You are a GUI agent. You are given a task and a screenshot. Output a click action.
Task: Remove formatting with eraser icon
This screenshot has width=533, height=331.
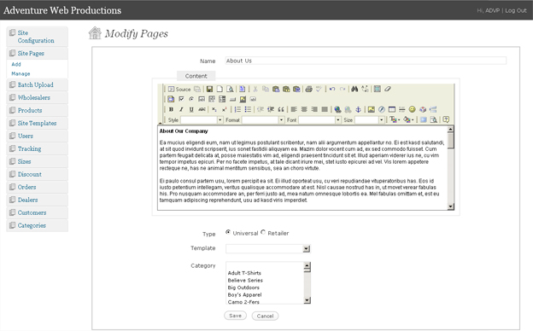pyautogui.click(x=388, y=89)
